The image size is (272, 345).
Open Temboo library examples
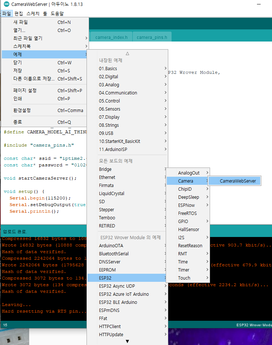click(x=127, y=218)
